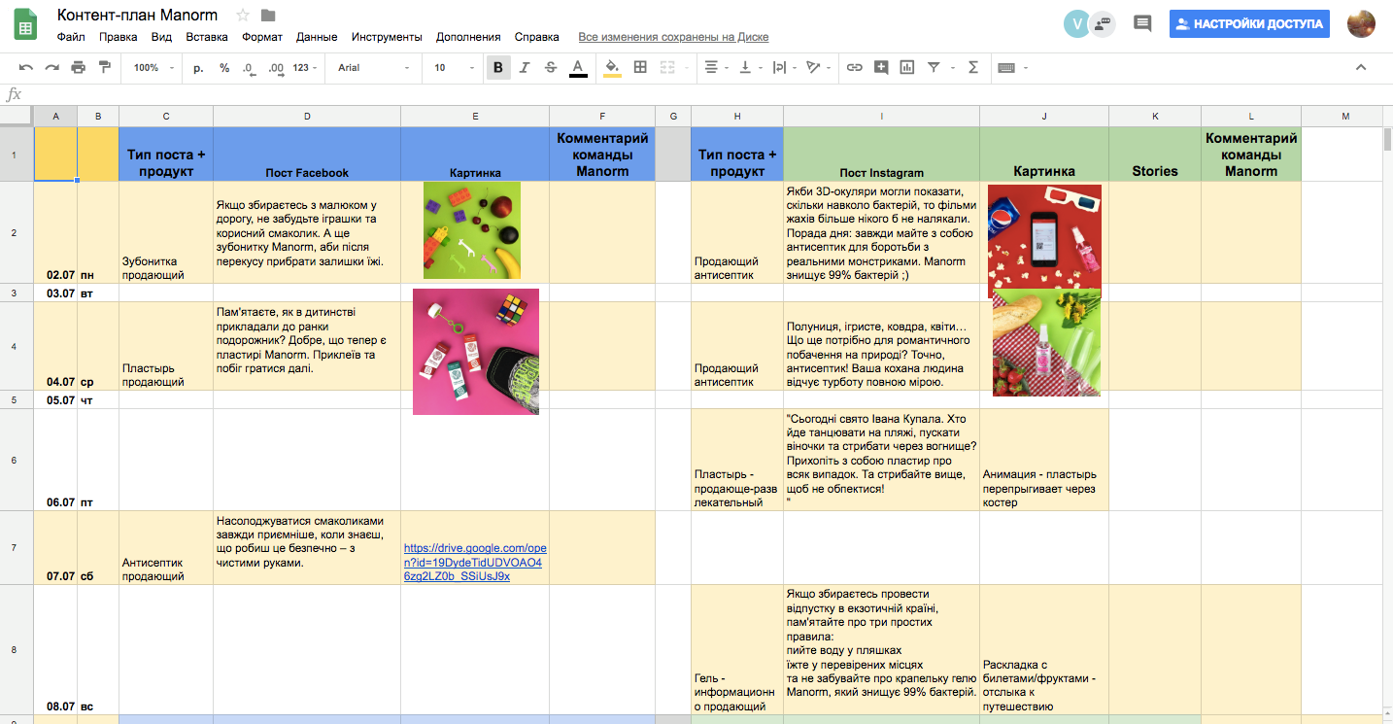Screen dimensions: 1393x724
Task: Open the Инструменты menu
Action: 387,37
